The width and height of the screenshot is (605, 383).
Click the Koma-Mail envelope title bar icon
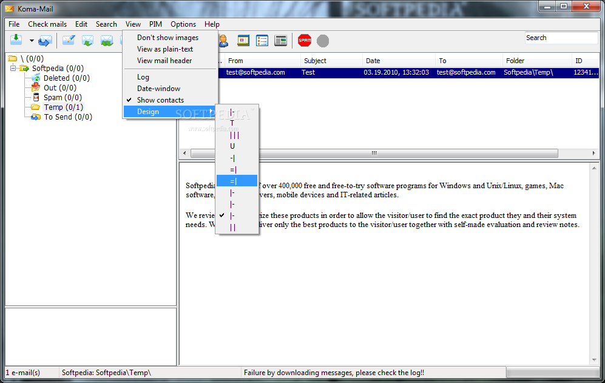(x=9, y=8)
